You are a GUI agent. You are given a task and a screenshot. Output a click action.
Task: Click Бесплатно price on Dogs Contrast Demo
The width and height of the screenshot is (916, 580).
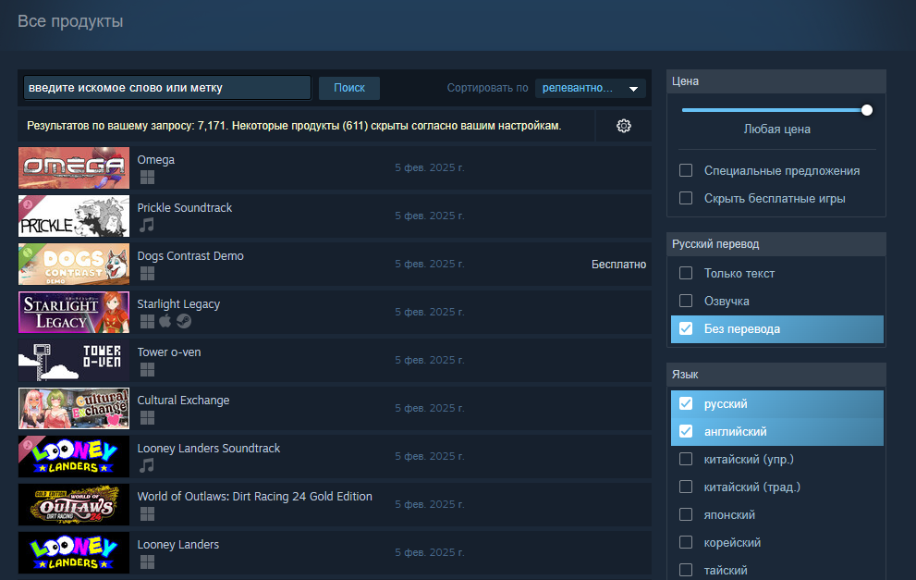point(618,265)
